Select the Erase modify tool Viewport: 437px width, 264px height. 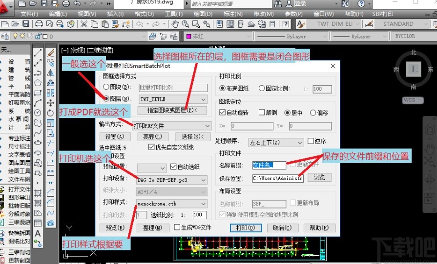pos(51,53)
